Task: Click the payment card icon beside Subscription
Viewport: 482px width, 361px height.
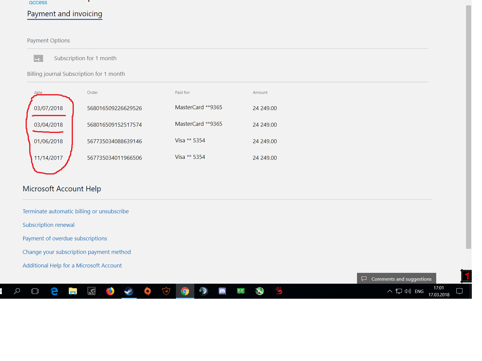Action: pyautogui.click(x=38, y=58)
